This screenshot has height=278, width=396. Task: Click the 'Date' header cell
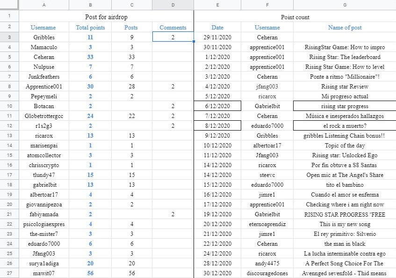click(217, 27)
